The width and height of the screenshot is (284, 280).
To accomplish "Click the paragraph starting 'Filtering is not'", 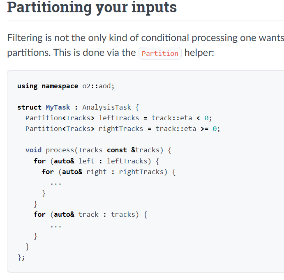I will 145,46.
